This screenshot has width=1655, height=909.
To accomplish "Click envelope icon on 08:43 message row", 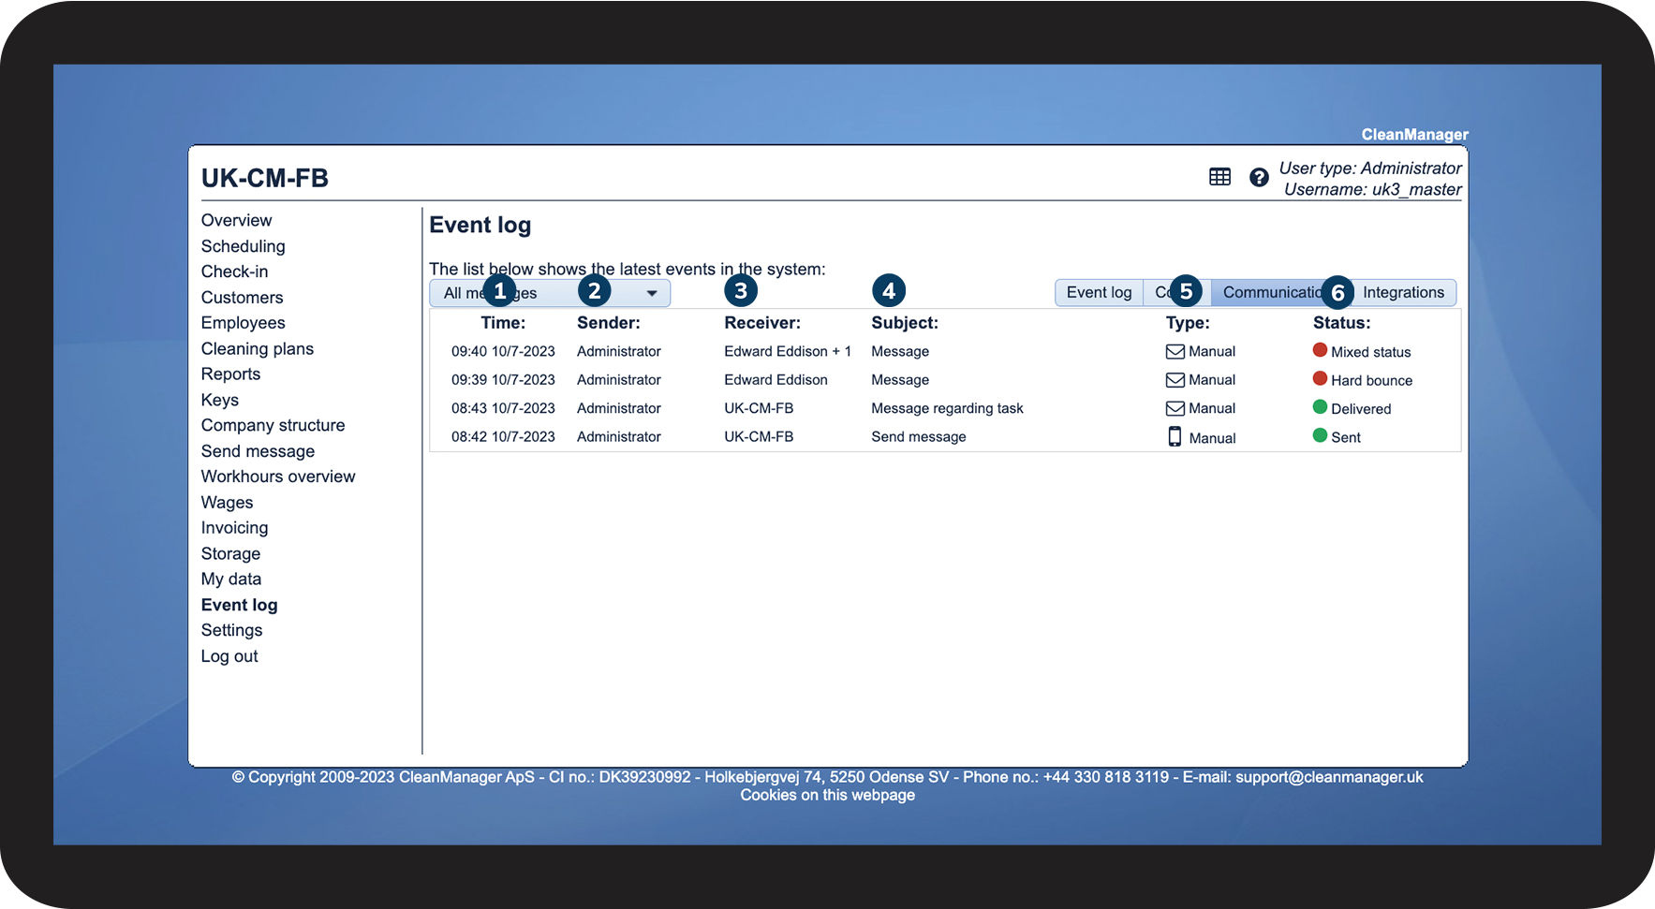I will pos(1175,408).
